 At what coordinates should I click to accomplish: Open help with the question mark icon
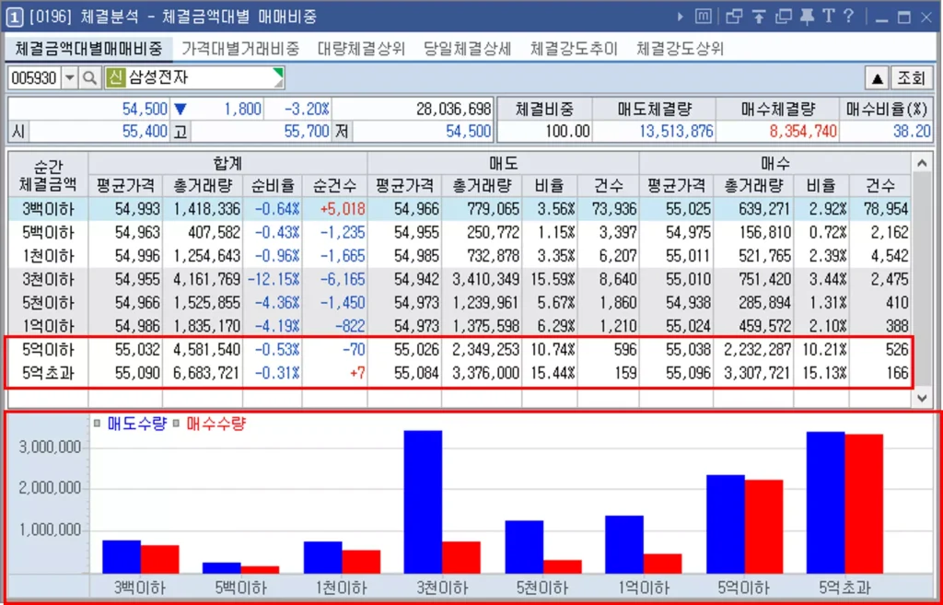[x=848, y=17]
